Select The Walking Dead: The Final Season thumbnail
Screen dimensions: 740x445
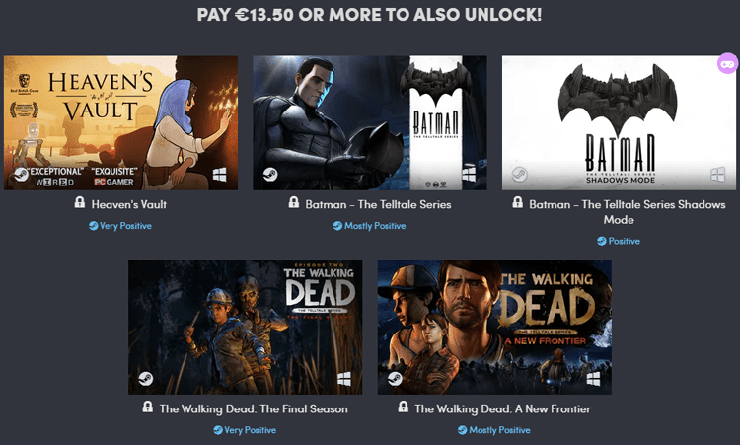click(x=246, y=328)
